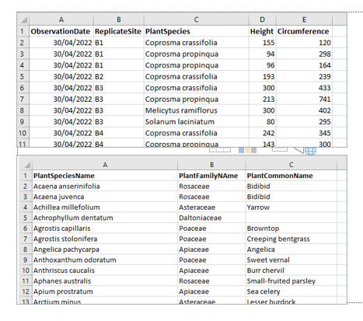Click select-all corner of plant species sheet
Viewport: 363px width, 321px height.
tap(26, 165)
